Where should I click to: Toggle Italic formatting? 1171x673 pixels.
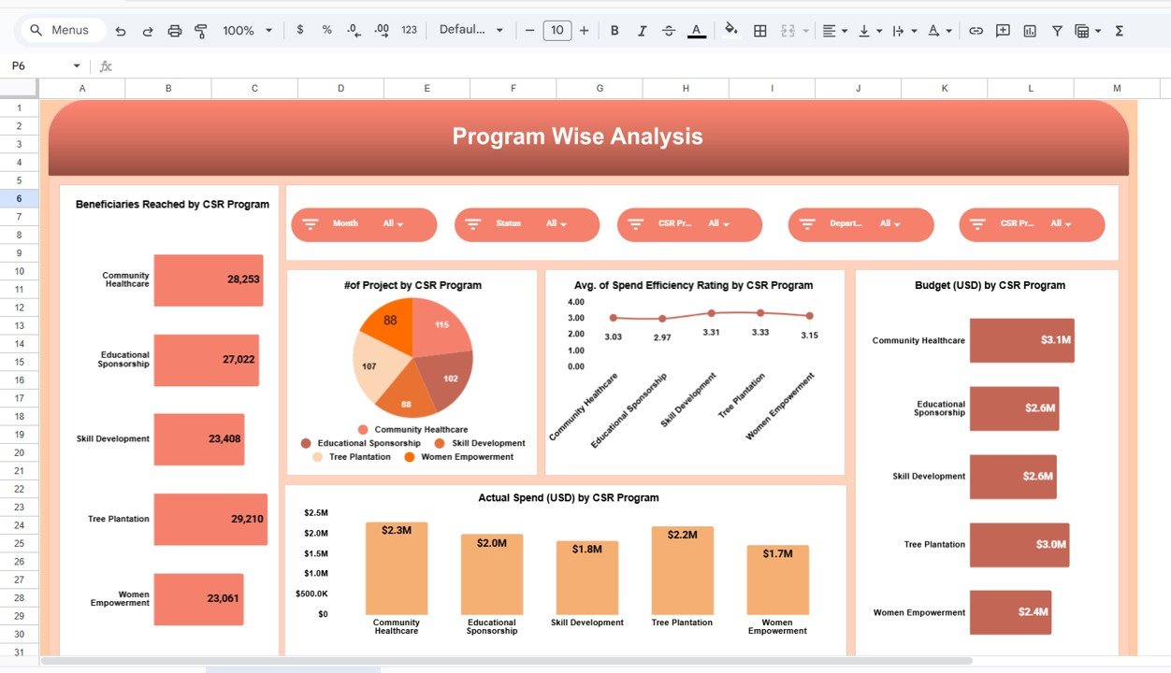tap(642, 31)
